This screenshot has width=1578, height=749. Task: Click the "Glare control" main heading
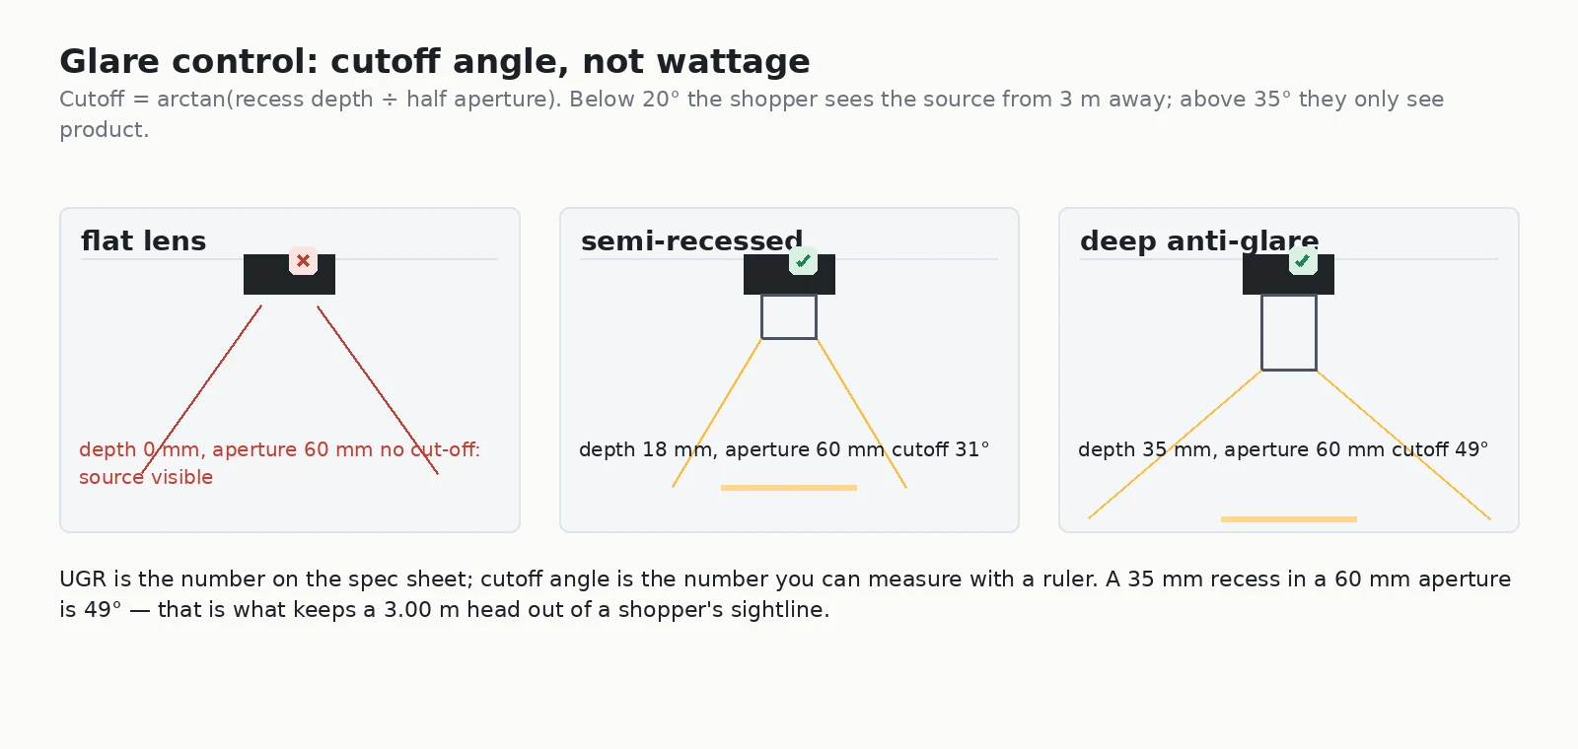(435, 61)
